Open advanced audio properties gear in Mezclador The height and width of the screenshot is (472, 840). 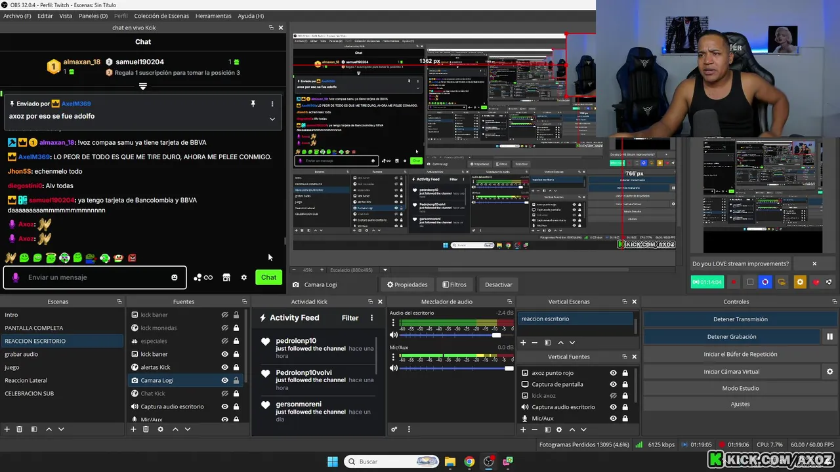(x=394, y=429)
